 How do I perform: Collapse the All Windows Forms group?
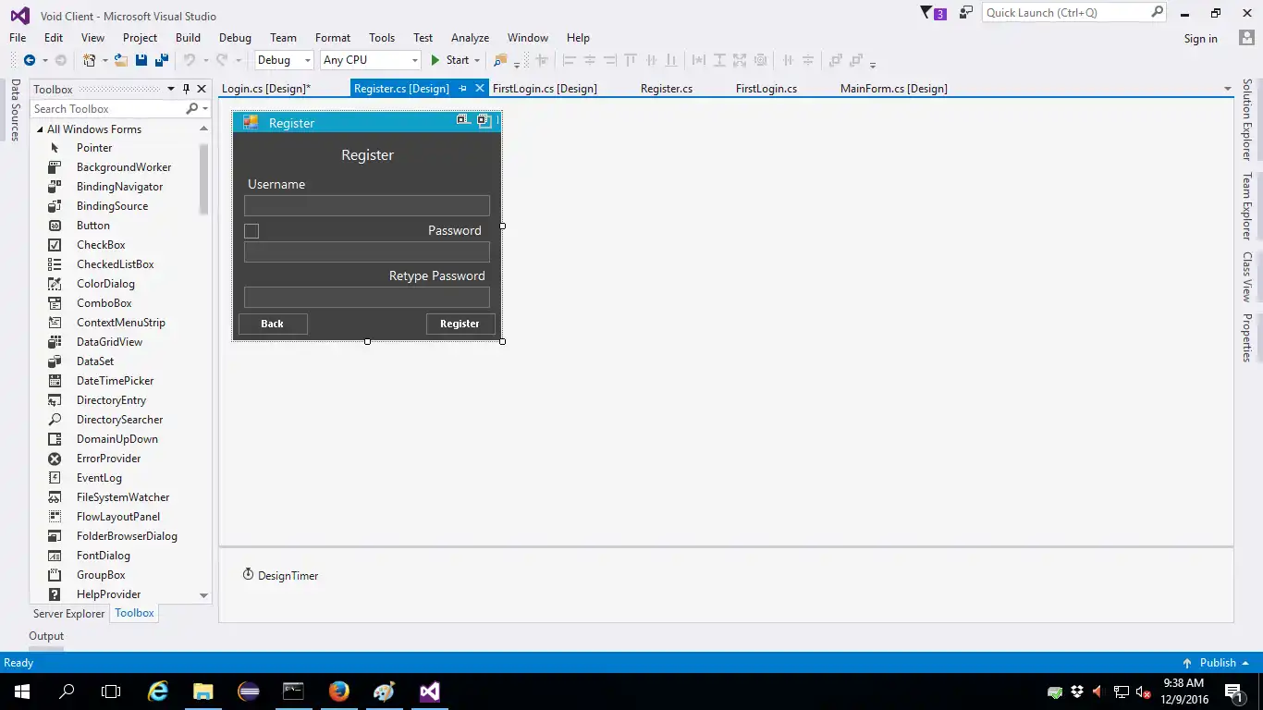40,129
